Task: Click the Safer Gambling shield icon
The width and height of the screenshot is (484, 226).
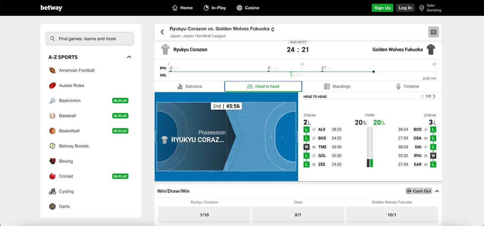Action: point(422,8)
